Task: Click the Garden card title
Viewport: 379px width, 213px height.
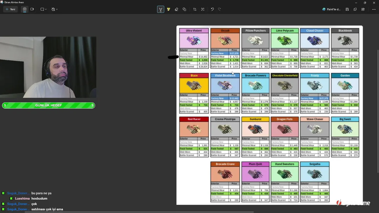Action: tap(345, 75)
